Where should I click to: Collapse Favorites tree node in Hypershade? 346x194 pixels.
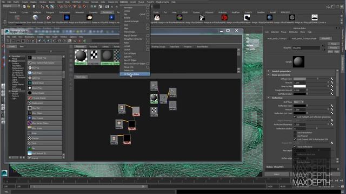coord(10,57)
